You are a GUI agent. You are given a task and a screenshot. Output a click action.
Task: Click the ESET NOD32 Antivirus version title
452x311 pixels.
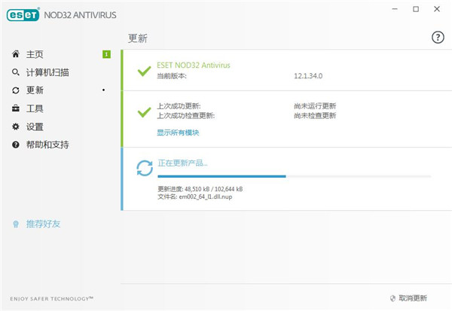coord(194,65)
